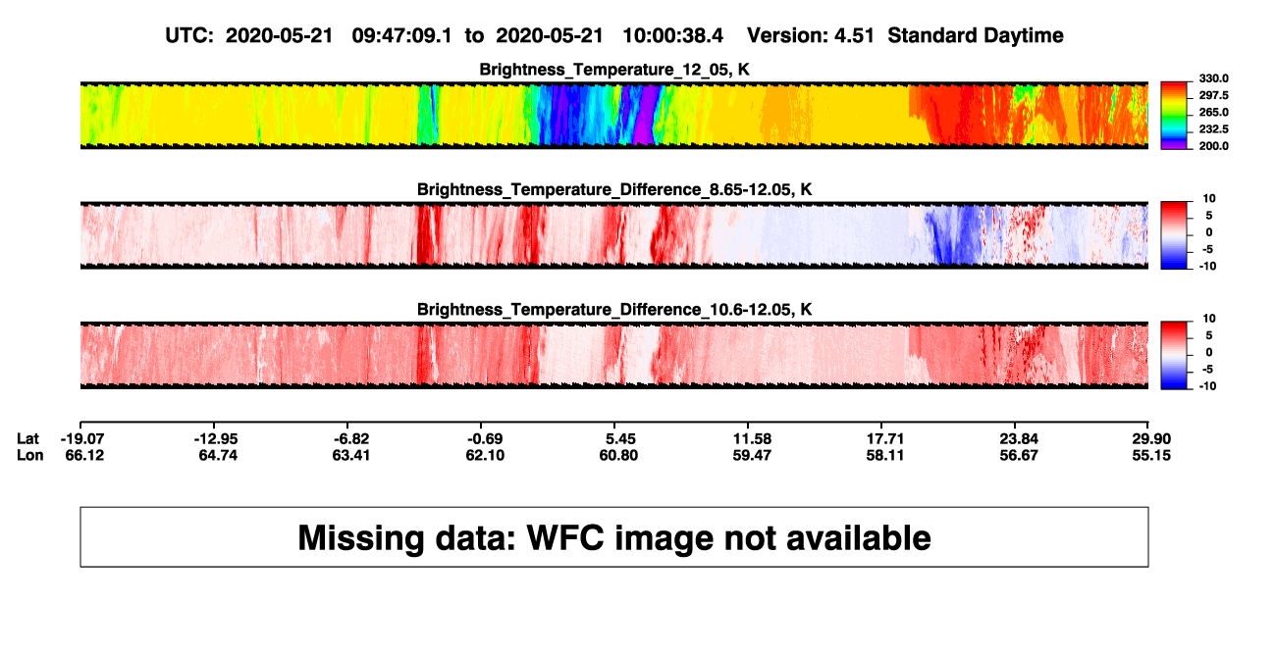
Task: Click latitude value '-0.69'
Action: (x=485, y=438)
